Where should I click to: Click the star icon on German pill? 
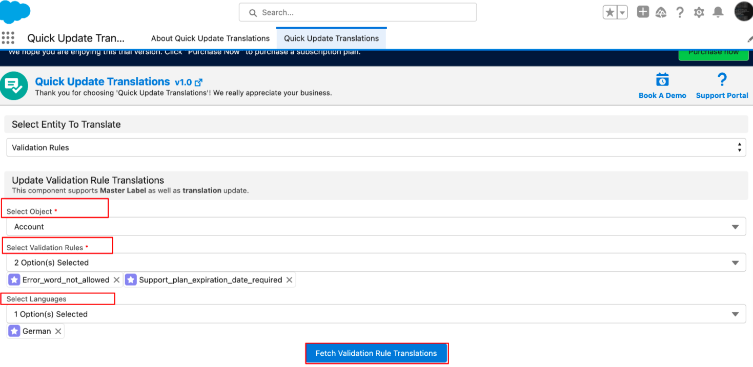tap(14, 331)
